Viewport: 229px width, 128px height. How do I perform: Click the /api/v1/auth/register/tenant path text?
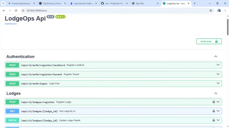tap(41, 74)
